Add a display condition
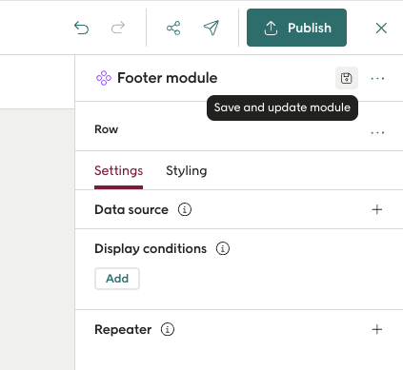Screen dimensions: 403x370 coord(117,279)
